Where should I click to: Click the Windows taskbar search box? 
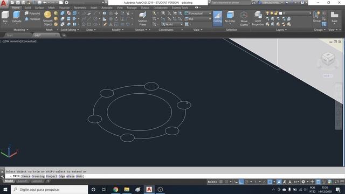click(x=49, y=189)
